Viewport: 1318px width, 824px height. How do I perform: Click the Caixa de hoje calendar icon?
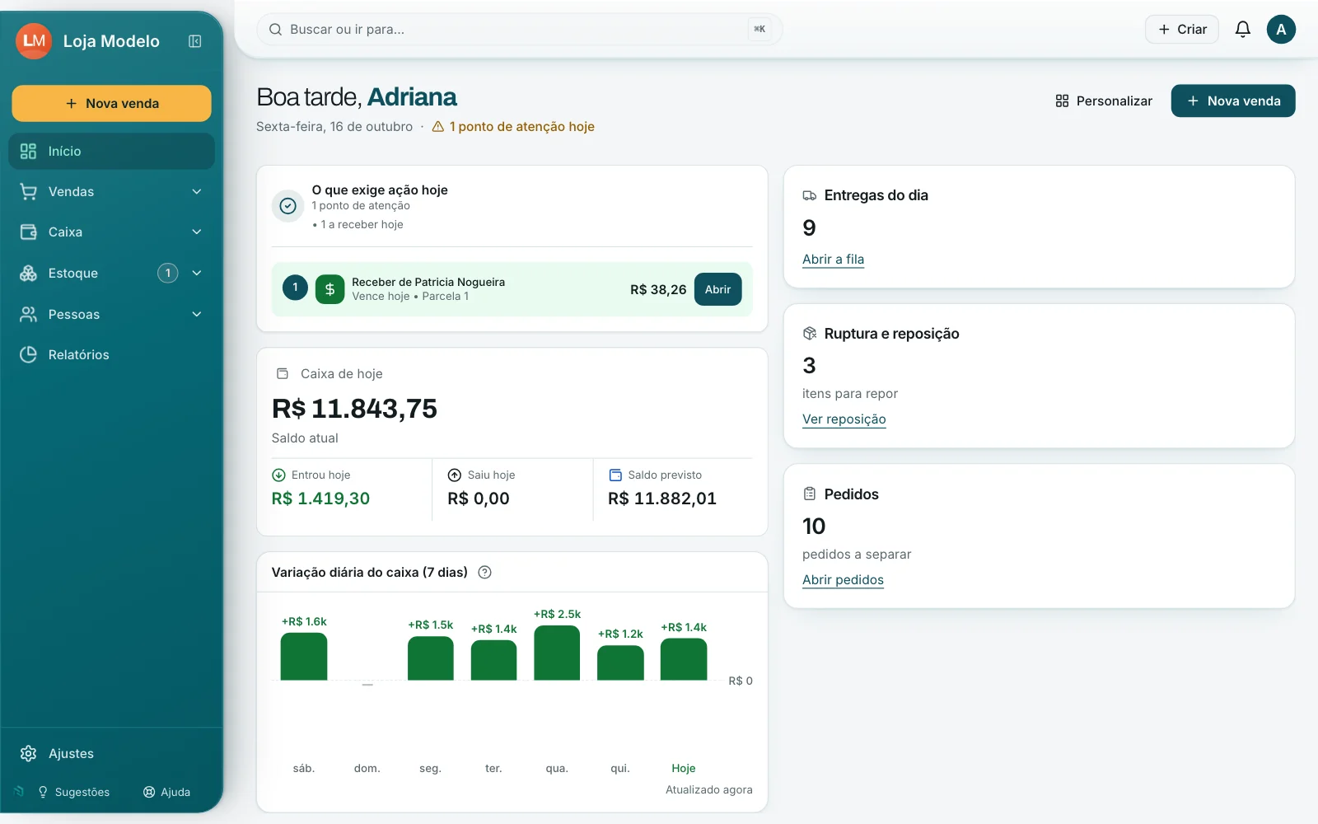(x=283, y=374)
